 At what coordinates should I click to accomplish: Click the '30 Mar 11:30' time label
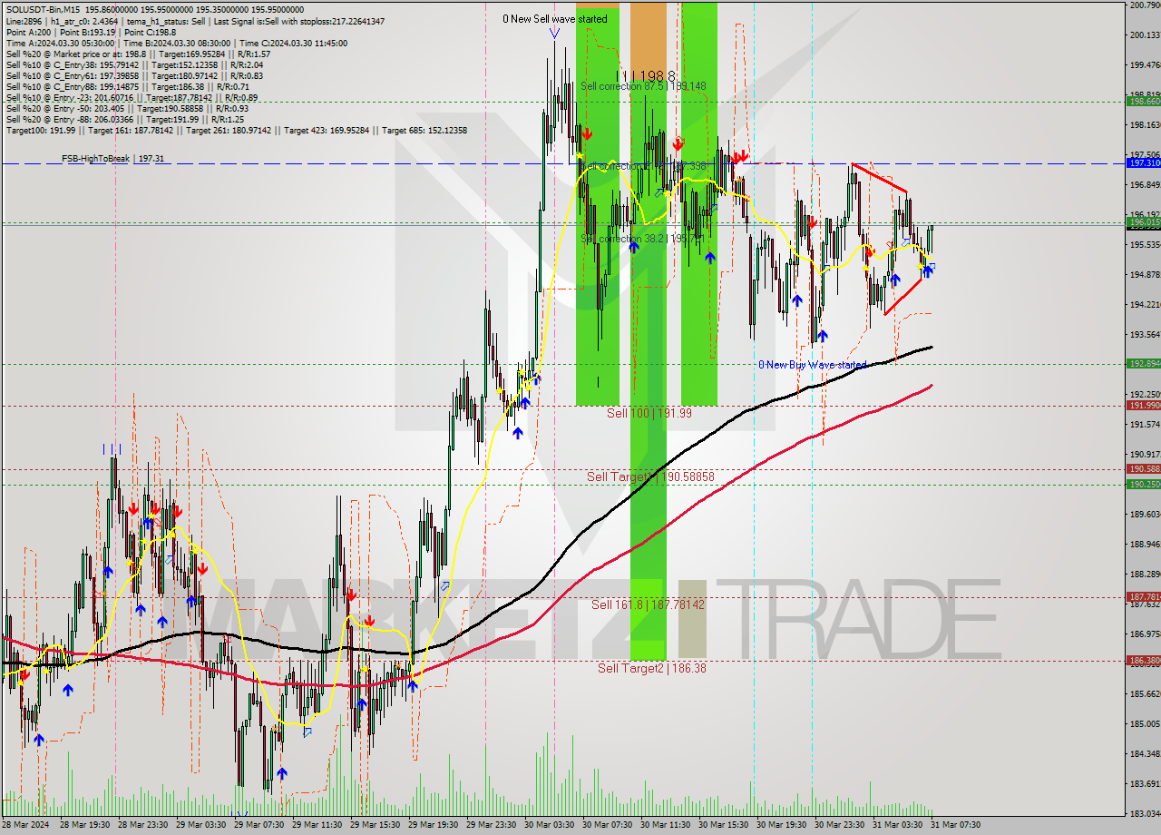(666, 826)
